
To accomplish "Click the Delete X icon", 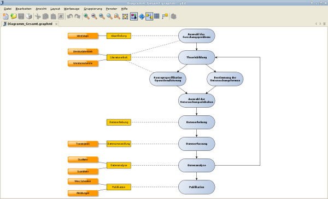I will pos(61,16).
